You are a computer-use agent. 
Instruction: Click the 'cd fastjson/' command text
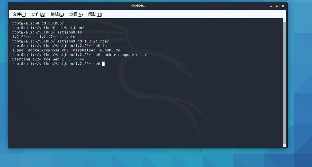coord(71,28)
